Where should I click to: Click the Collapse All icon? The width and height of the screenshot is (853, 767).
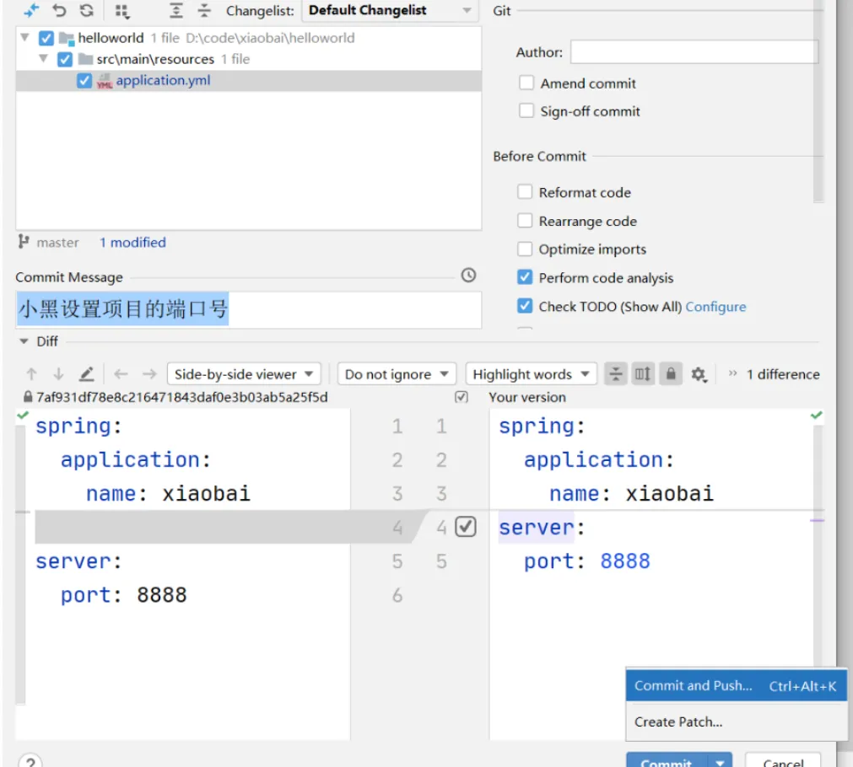click(x=204, y=10)
